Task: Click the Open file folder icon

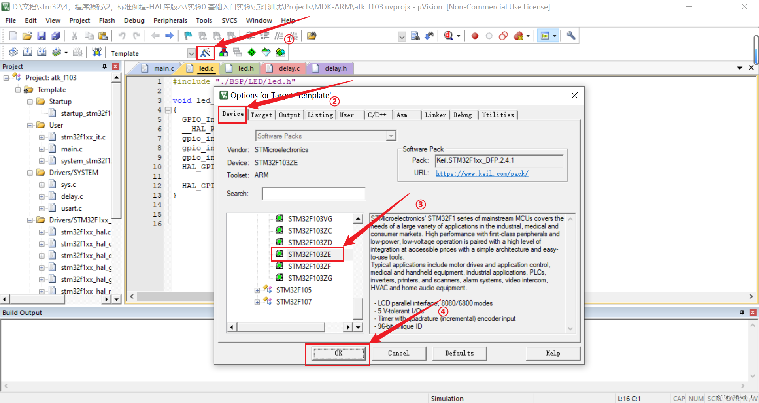Action: pyautogui.click(x=27, y=36)
